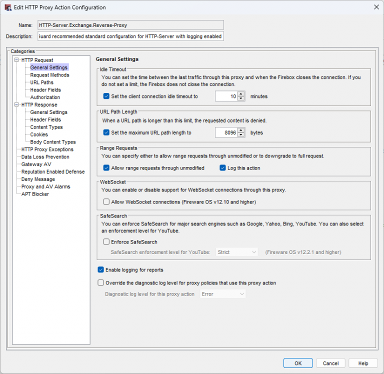Collapse the HTTP Request tree node
Viewport: 384px width, 374px height.
point(17,60)
